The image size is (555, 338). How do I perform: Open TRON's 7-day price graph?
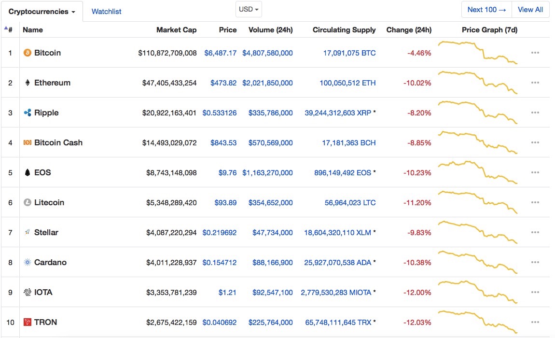[478, 322]
